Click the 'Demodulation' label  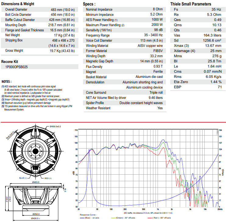(x=95, y=82)
